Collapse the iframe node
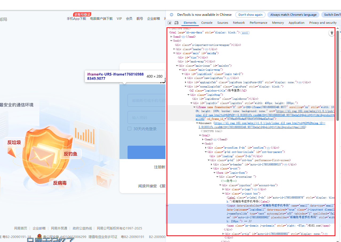The width and height of the screenshot is (341, 242). pyautogui.click(x=194, y=107)
